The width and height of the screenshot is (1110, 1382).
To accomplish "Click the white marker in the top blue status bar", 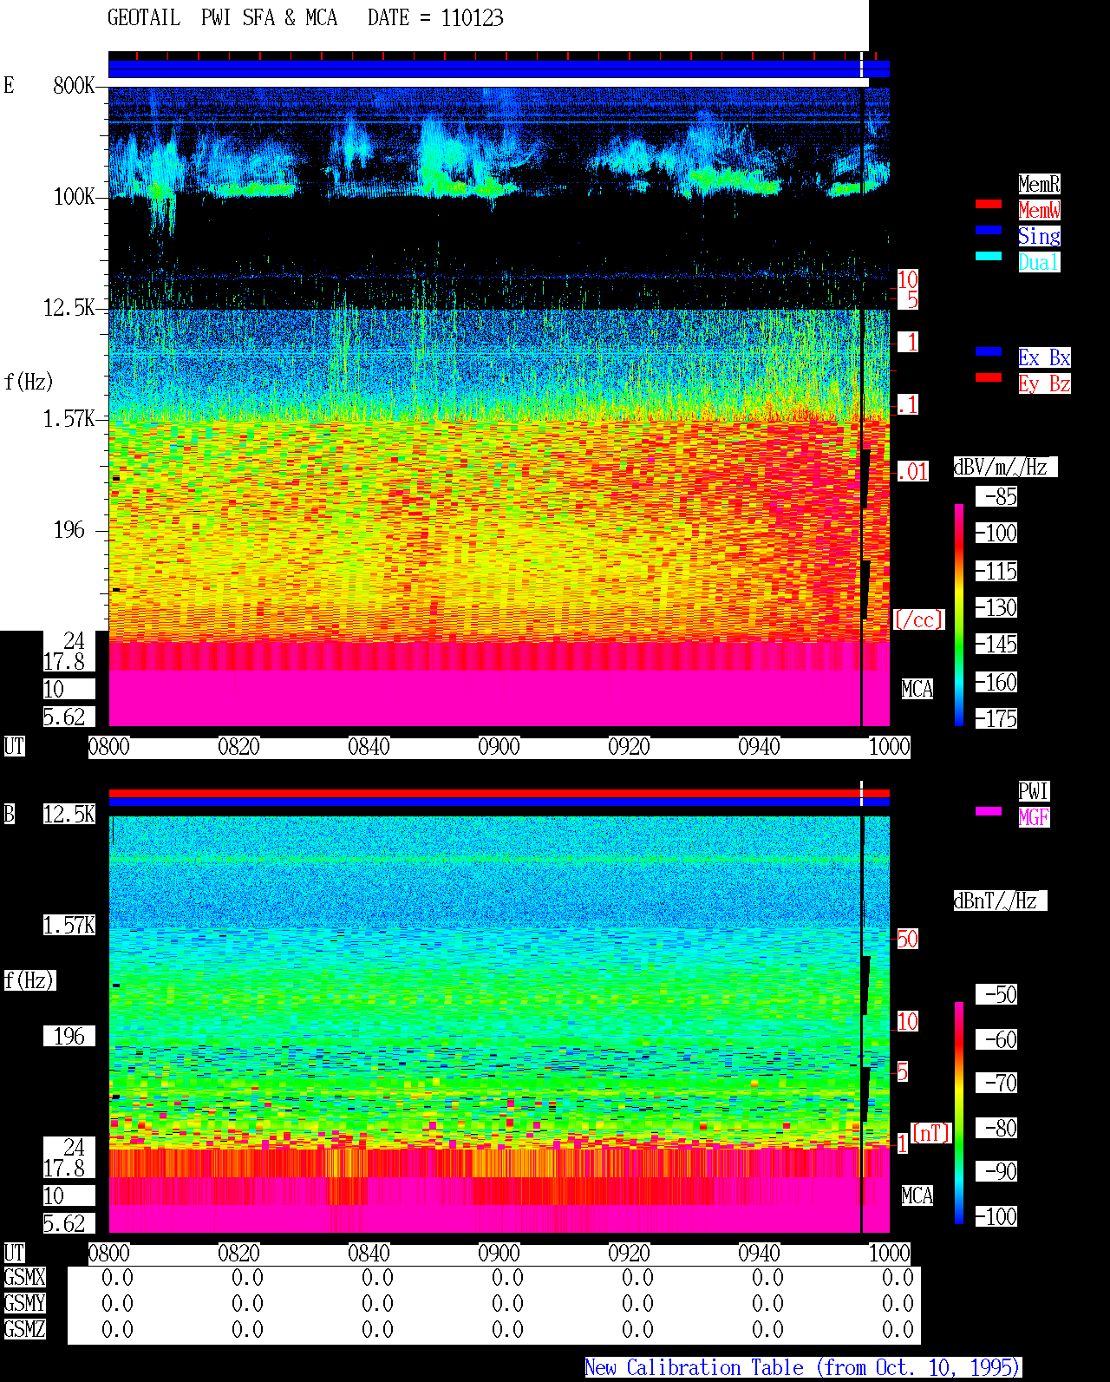I will (x=861, y=65).
